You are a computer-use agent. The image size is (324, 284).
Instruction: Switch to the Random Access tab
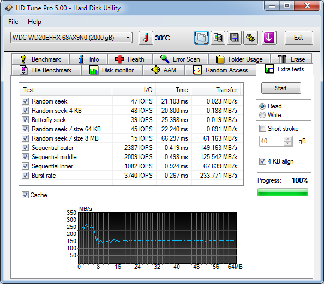(220, 70)
